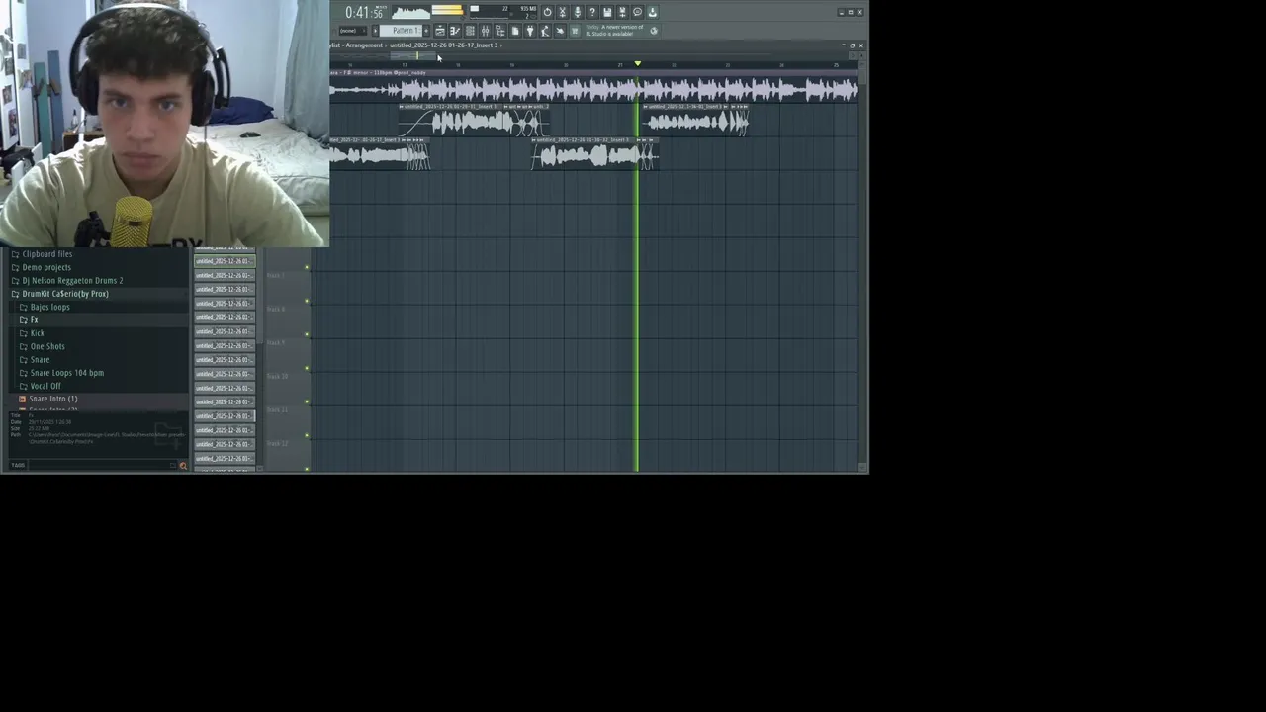The width and height of the screenshot is (1266, 712).
Task: Open help with the question mark icon
Action: pyautogui.click(x=592, y=12)
